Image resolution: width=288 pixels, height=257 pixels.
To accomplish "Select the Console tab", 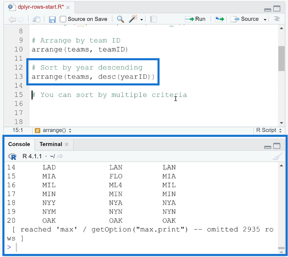I will coord(19,144).
